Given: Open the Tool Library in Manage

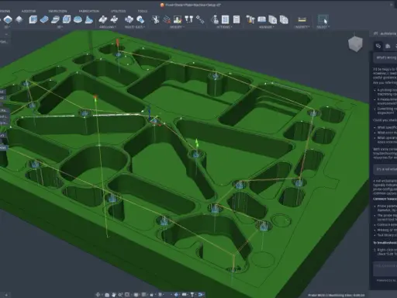Looking at the screenshot, I should click(250, 19).
